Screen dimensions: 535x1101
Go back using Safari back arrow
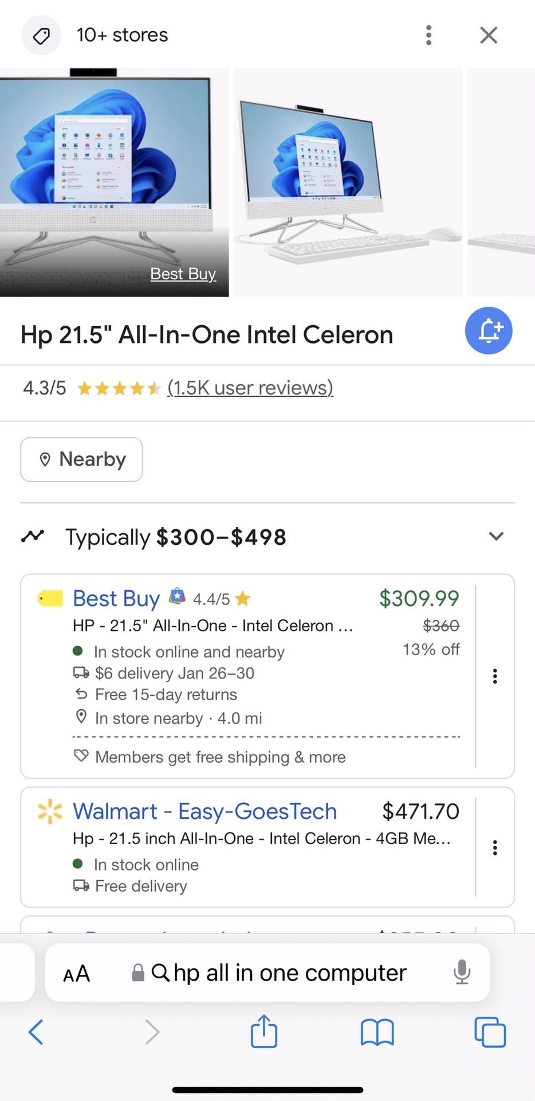click(x=36, y=1032)
